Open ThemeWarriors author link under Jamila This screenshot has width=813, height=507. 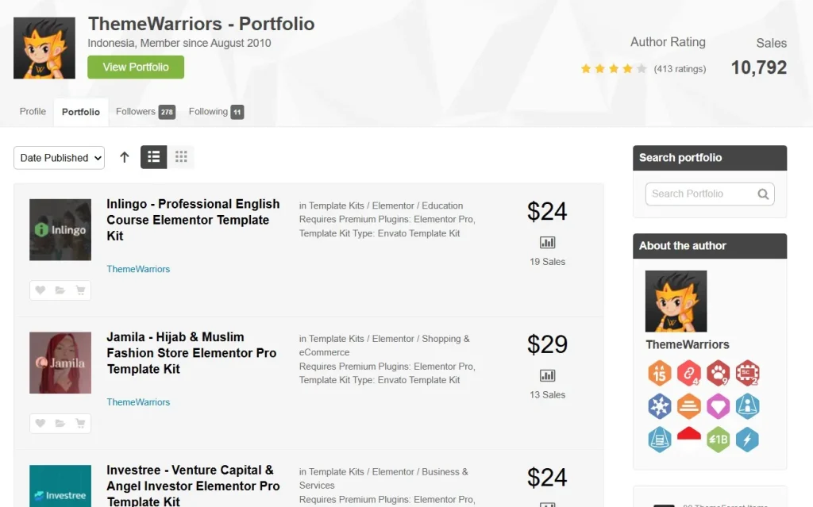(x=138, y=402)
